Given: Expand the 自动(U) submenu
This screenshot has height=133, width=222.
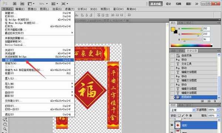Looking at the screenshot, I should point(38,92).
